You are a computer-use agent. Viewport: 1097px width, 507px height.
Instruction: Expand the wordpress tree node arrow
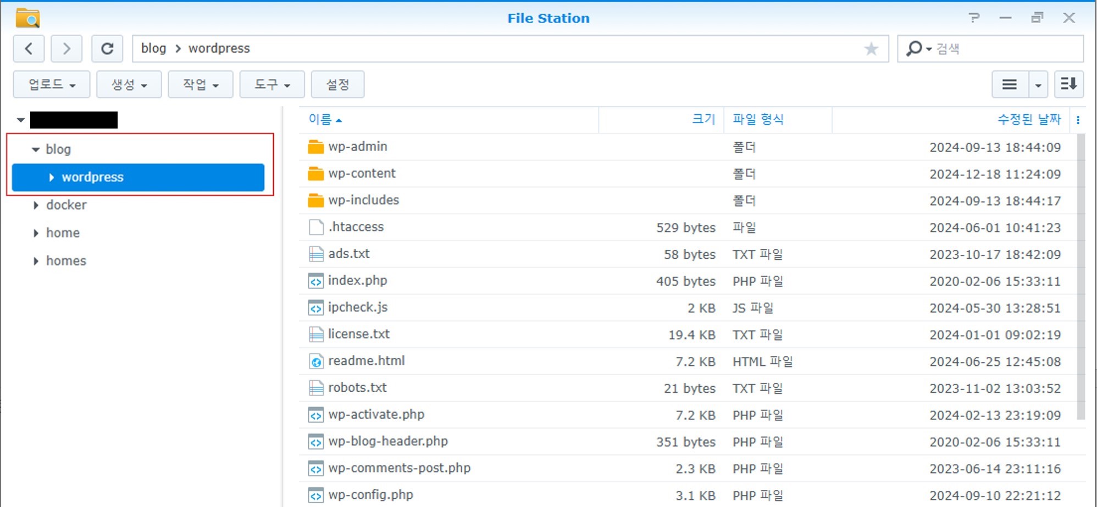pyautogui.click(x=52, y=177)
